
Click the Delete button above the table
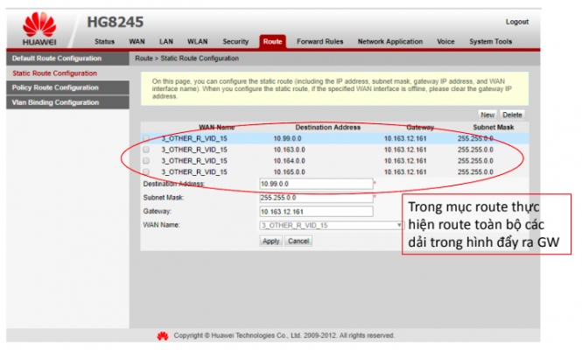(x=512, y=115)
